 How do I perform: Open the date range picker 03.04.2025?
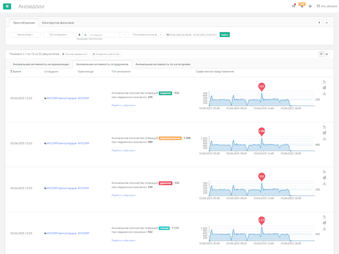tap(191, 34)
